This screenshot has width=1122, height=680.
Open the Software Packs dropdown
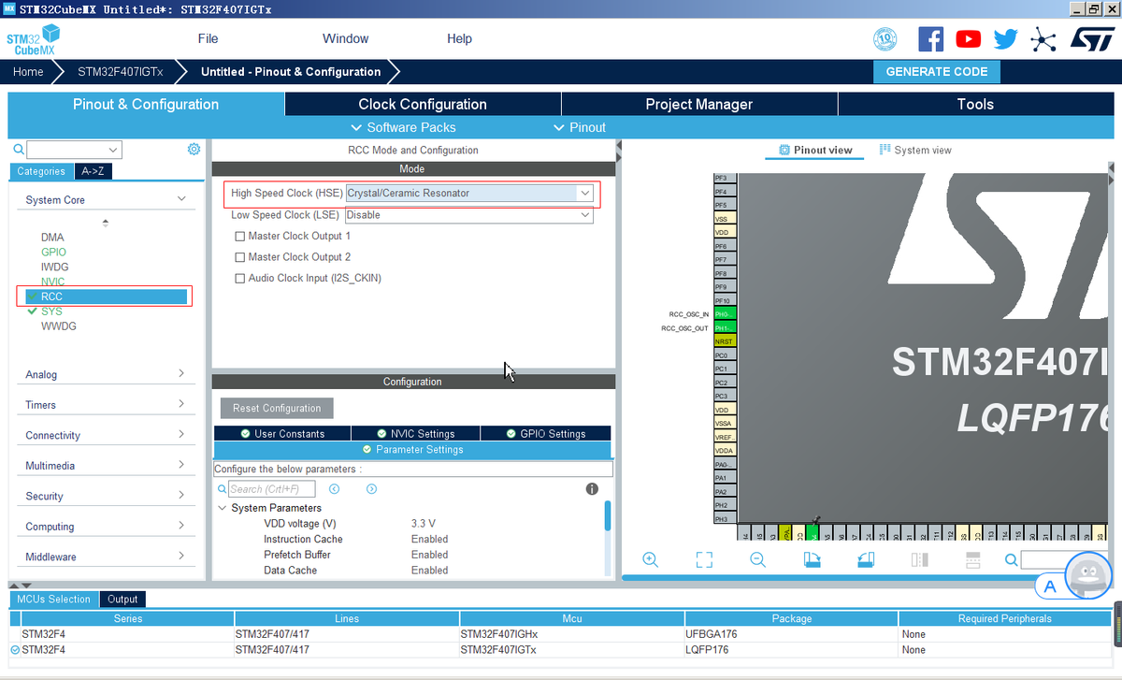pyautogui.click(x=403, y=127)
